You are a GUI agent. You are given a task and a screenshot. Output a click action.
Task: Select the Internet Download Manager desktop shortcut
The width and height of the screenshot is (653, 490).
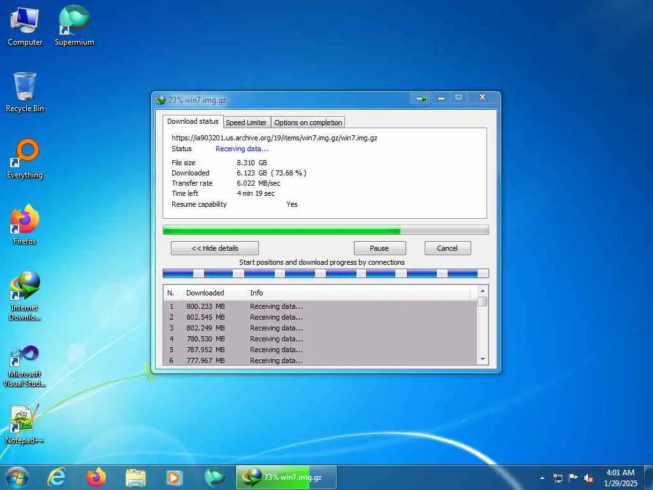pyautogui.click(x=25, y=296)
